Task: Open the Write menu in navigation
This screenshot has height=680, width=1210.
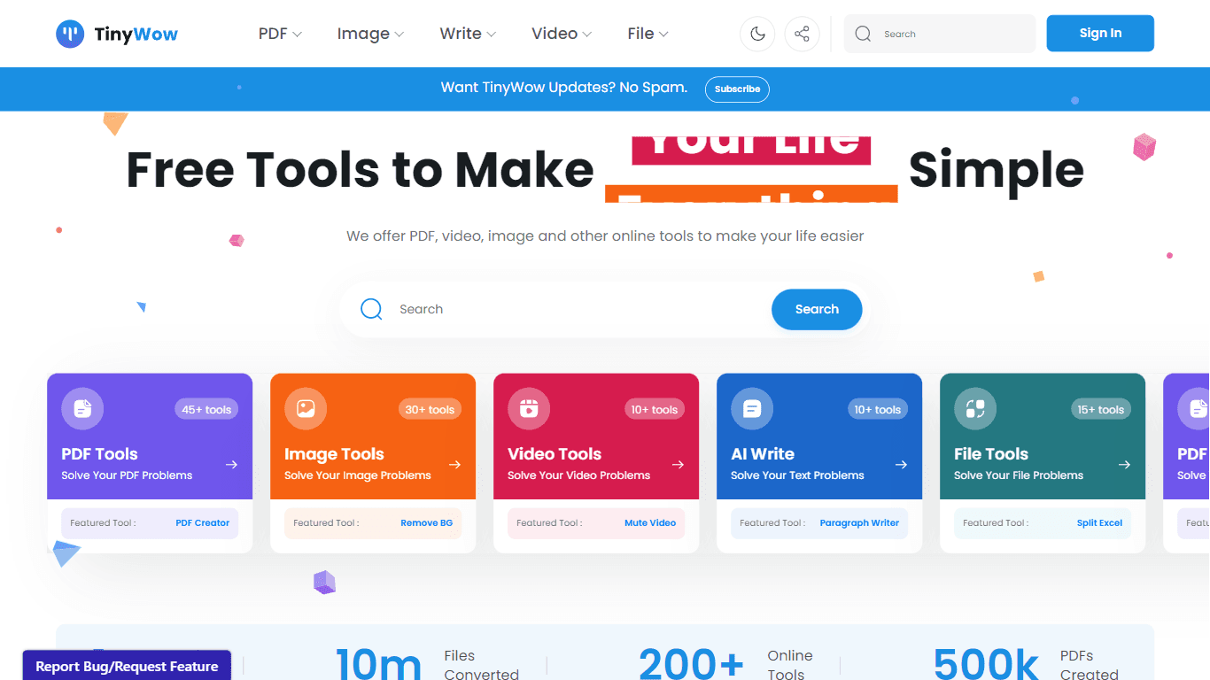Action: (468, 34)
